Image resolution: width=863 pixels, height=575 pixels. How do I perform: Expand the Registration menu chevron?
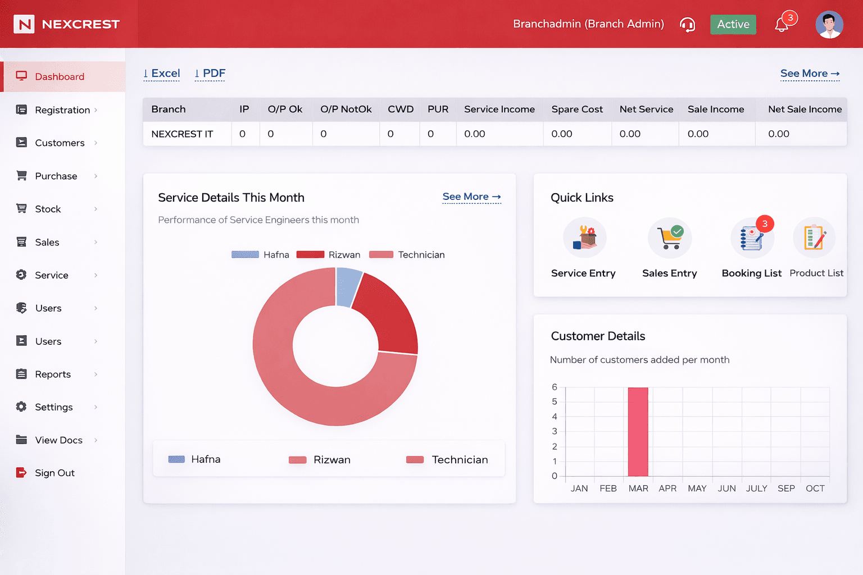click(96, 110)
